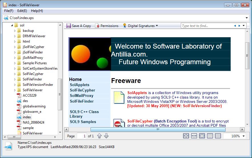
Task: Click the whole page view icon
Action: [x=202, y=136]
